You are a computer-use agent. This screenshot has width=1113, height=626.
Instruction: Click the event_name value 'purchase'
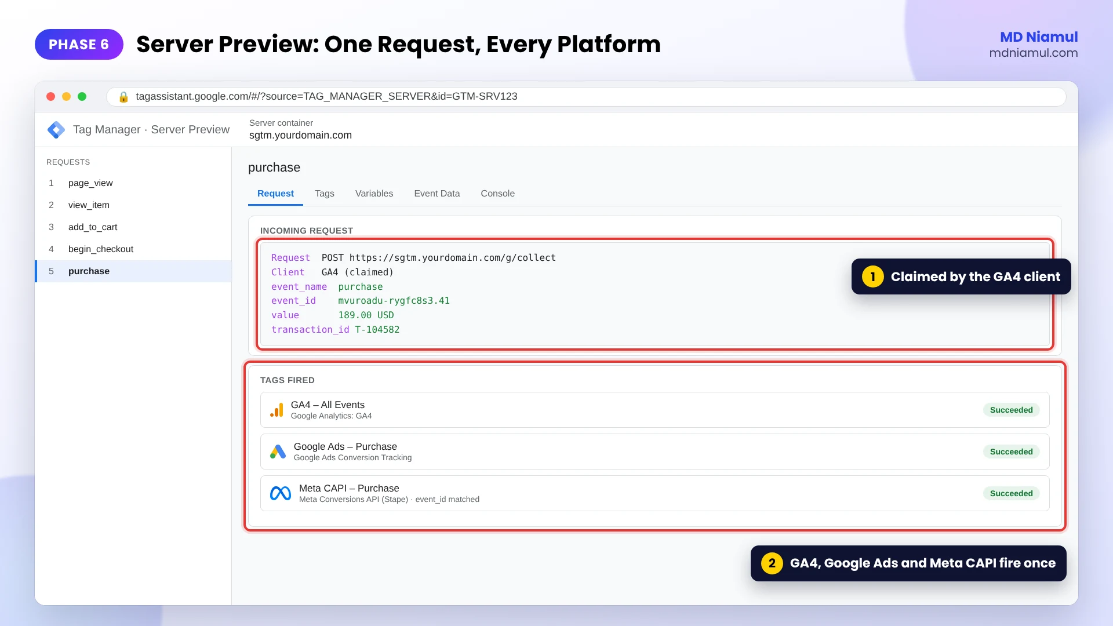click(360, 287)
